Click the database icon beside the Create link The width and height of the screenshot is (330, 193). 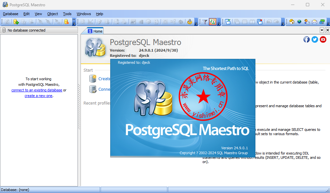tap(93, 79)
